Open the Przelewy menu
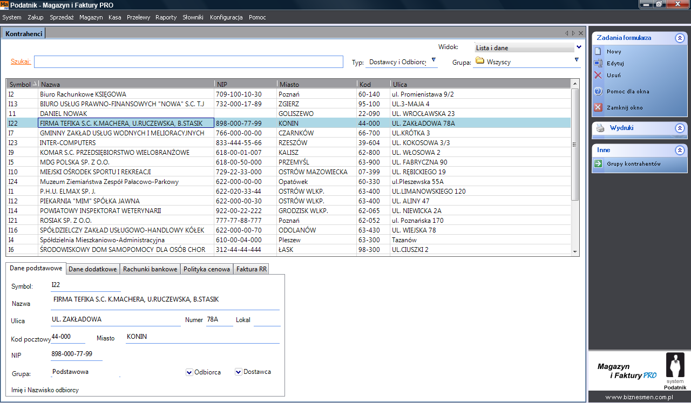This screenshot has width=691, height=403. (x=138, y=17)
